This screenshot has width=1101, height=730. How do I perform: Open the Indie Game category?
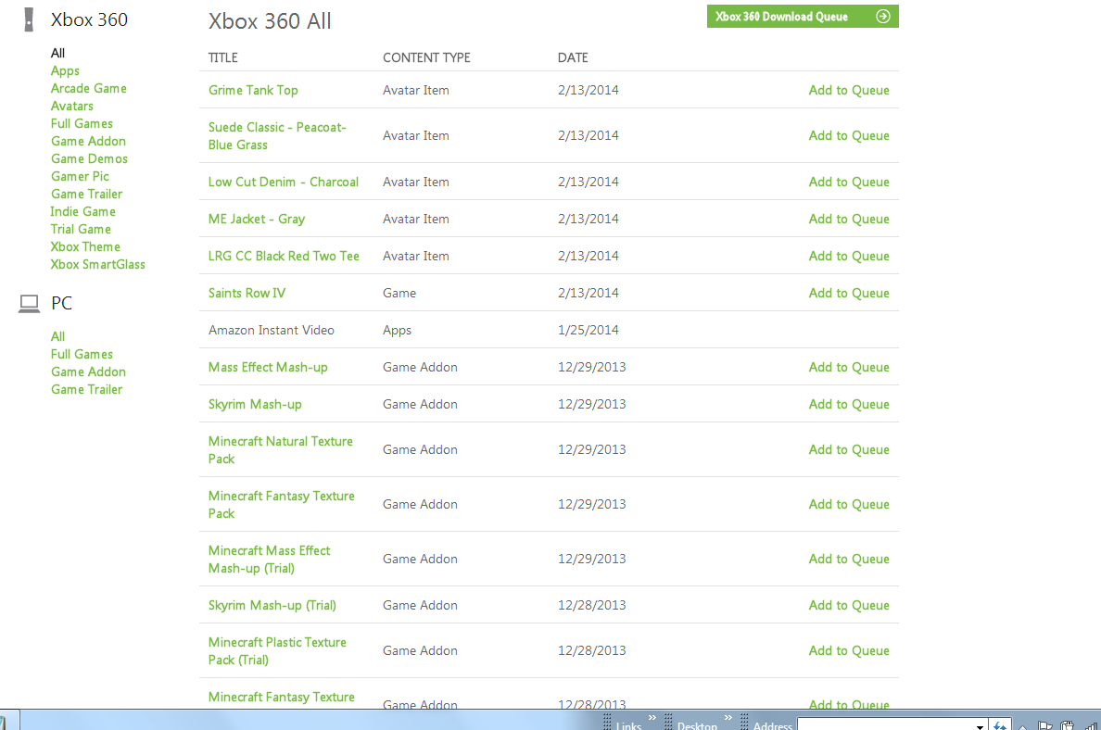pyautogui.click(x=82, y=211)
